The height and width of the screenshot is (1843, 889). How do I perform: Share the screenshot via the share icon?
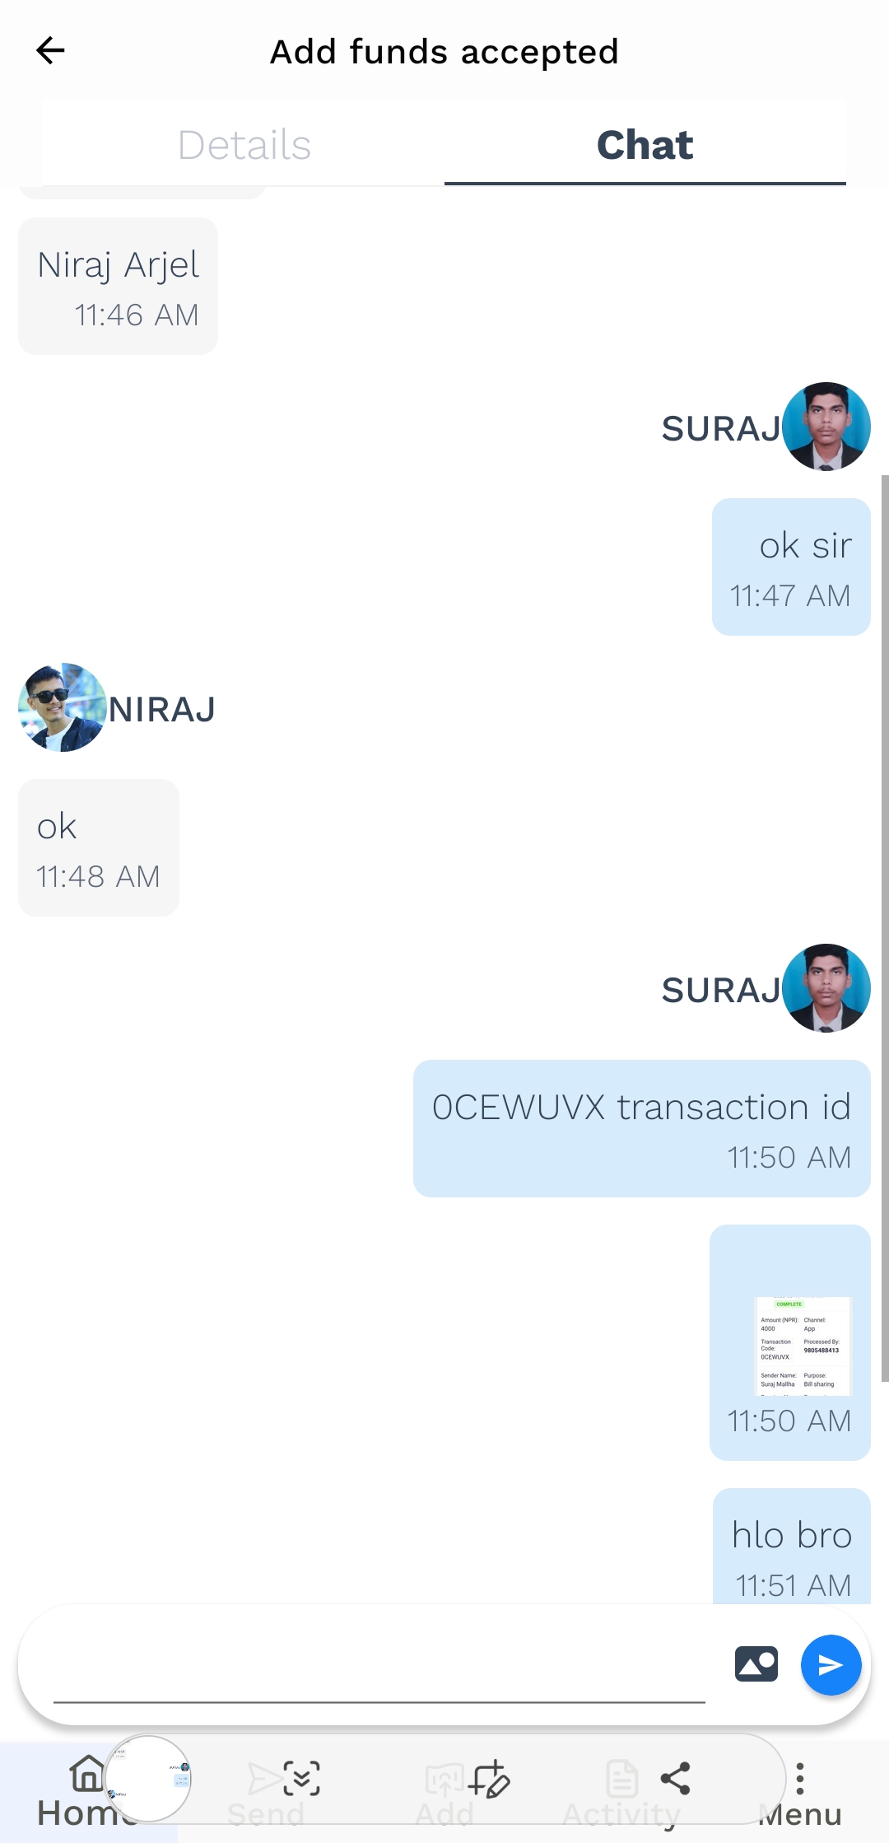click(675, 1779)
